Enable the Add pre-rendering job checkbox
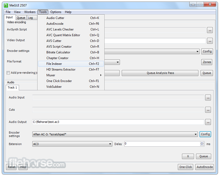This screenshot has height=176, width=219. click(9, 73)
